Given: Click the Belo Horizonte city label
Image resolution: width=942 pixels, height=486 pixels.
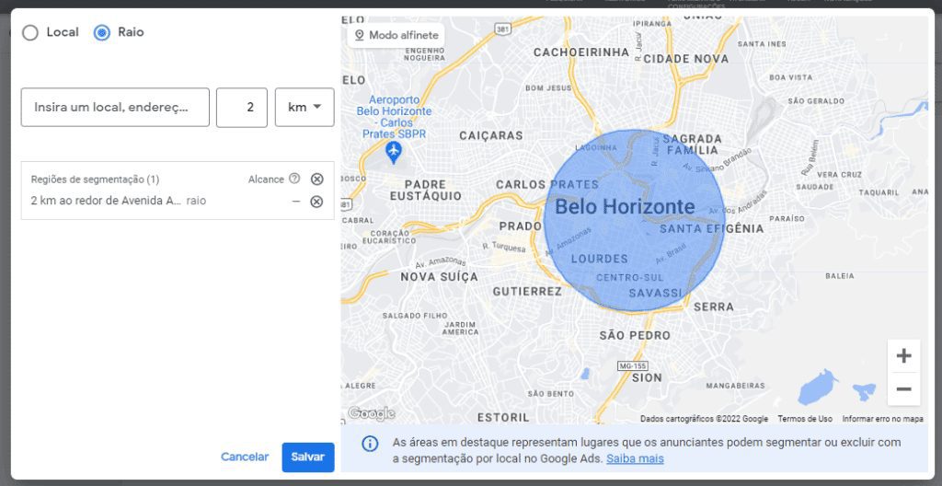Looking at the screenshot, I should [625, 207].
